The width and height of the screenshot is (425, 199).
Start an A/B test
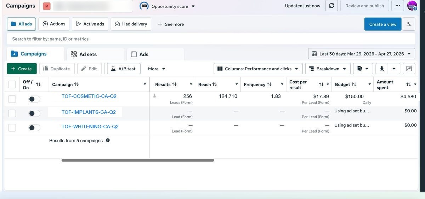click(x=124, y=69)
